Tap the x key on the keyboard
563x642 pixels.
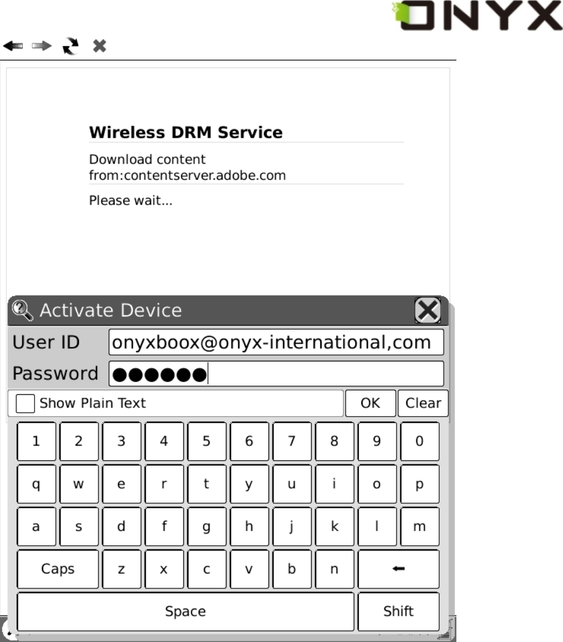pos(164,569)
